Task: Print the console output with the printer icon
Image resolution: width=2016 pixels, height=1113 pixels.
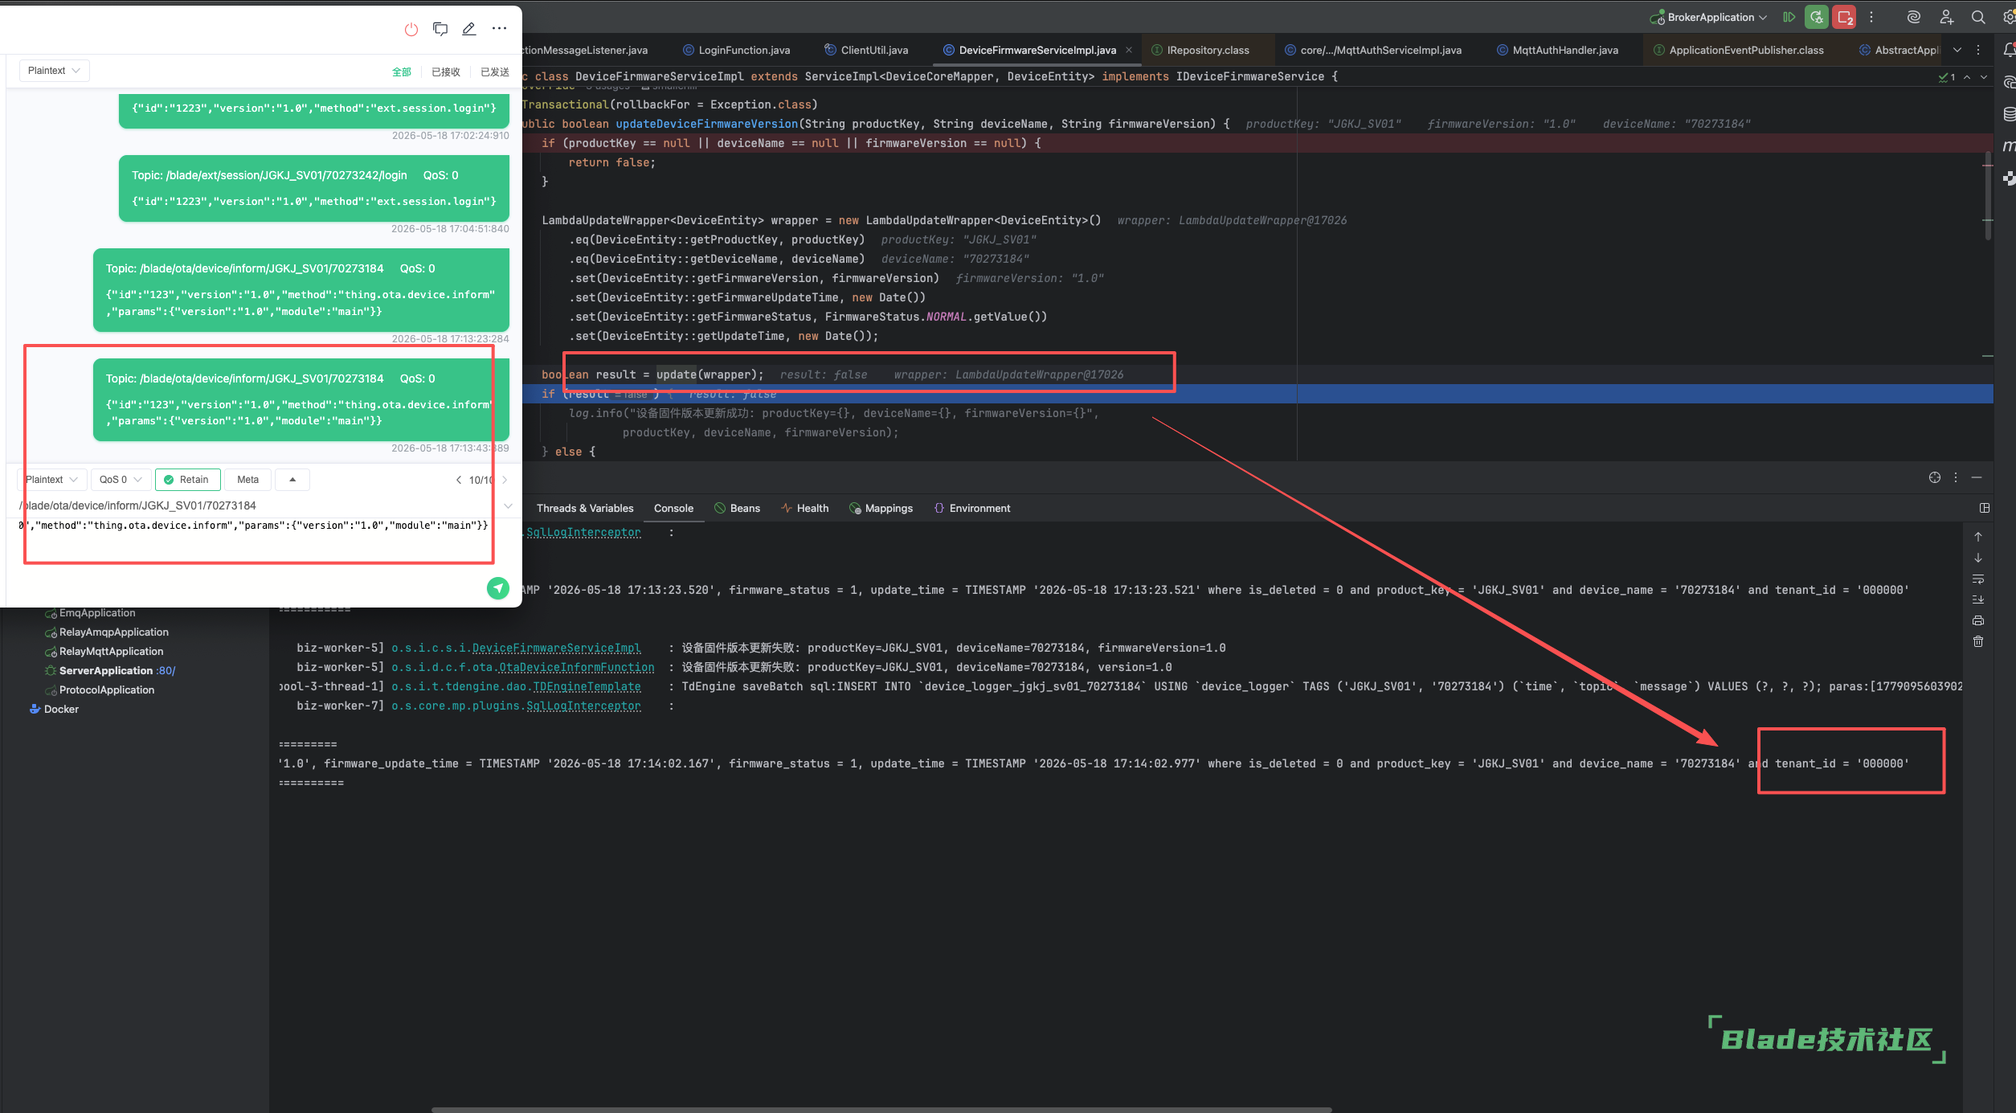Action: (1978, 620)
